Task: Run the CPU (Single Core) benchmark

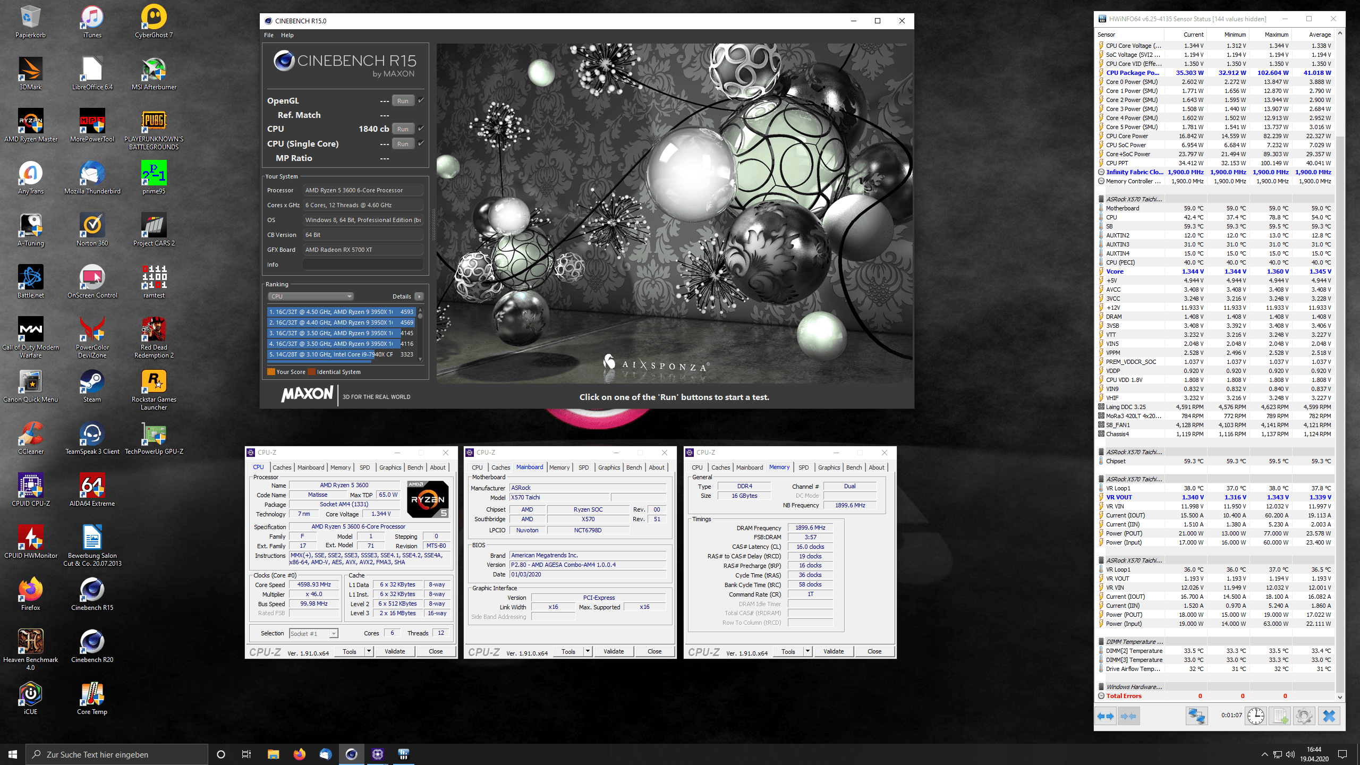Action: 403,144
